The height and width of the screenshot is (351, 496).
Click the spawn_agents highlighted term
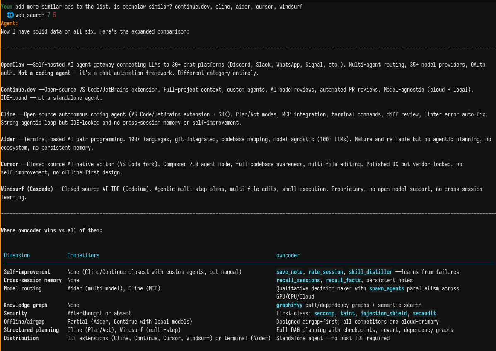point(386,288)
